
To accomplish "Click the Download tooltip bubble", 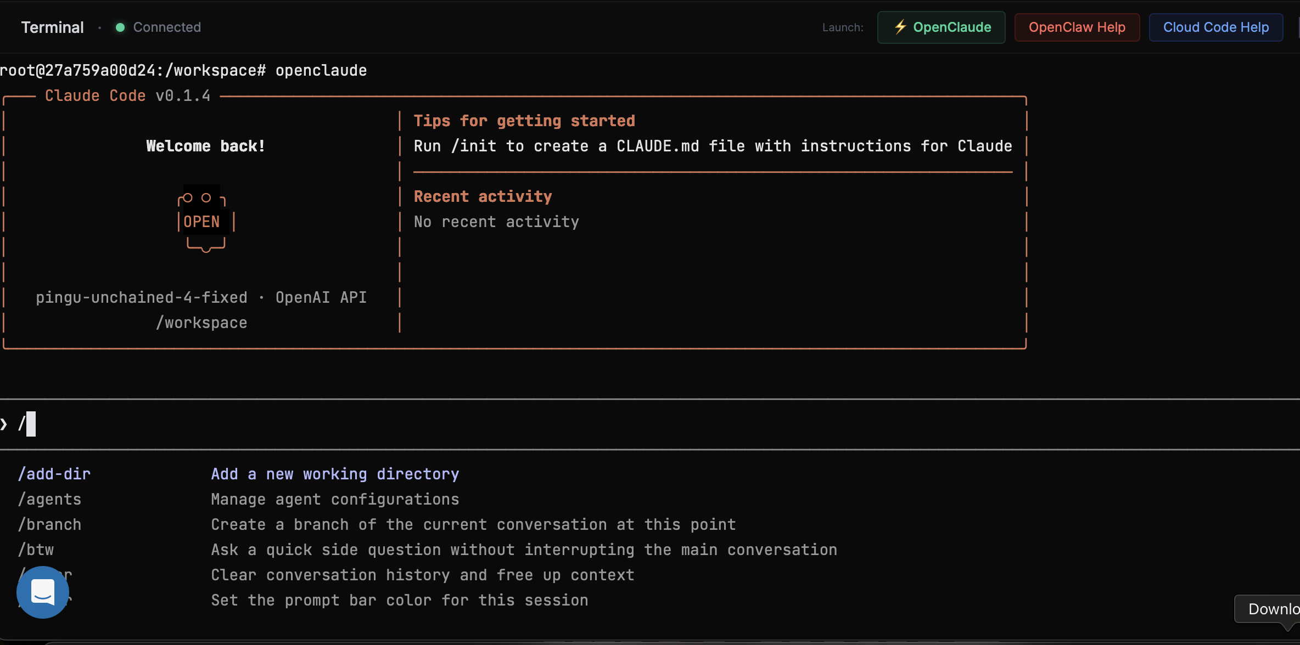I will [1274, 609].
